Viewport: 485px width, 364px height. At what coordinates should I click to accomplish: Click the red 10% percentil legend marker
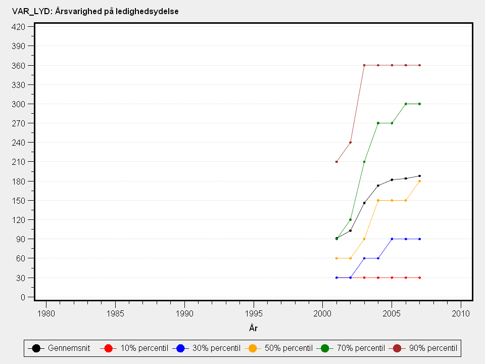[x=108, y=348]
